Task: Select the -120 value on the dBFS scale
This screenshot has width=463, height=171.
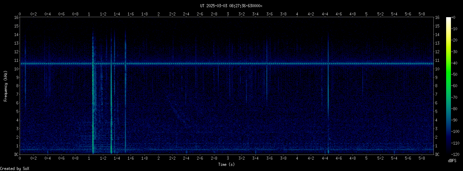Action: [456, 154]
